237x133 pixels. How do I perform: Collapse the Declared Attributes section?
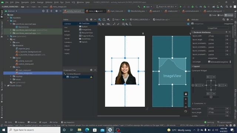[x=193, y=32]
